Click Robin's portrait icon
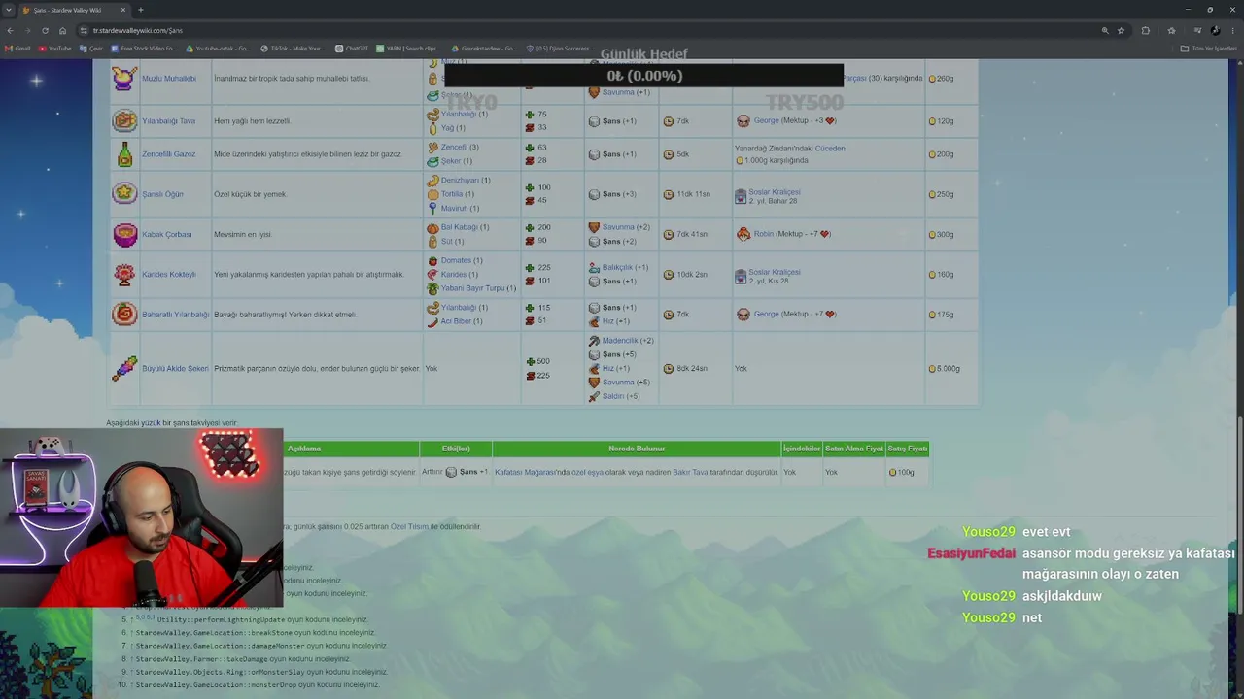Image resolution: width=1244 pixels, height=699 pixels. coord(743,234)
